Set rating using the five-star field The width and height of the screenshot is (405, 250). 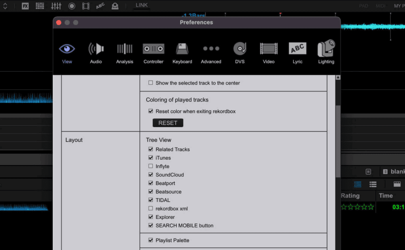click(x=357, y=207)
